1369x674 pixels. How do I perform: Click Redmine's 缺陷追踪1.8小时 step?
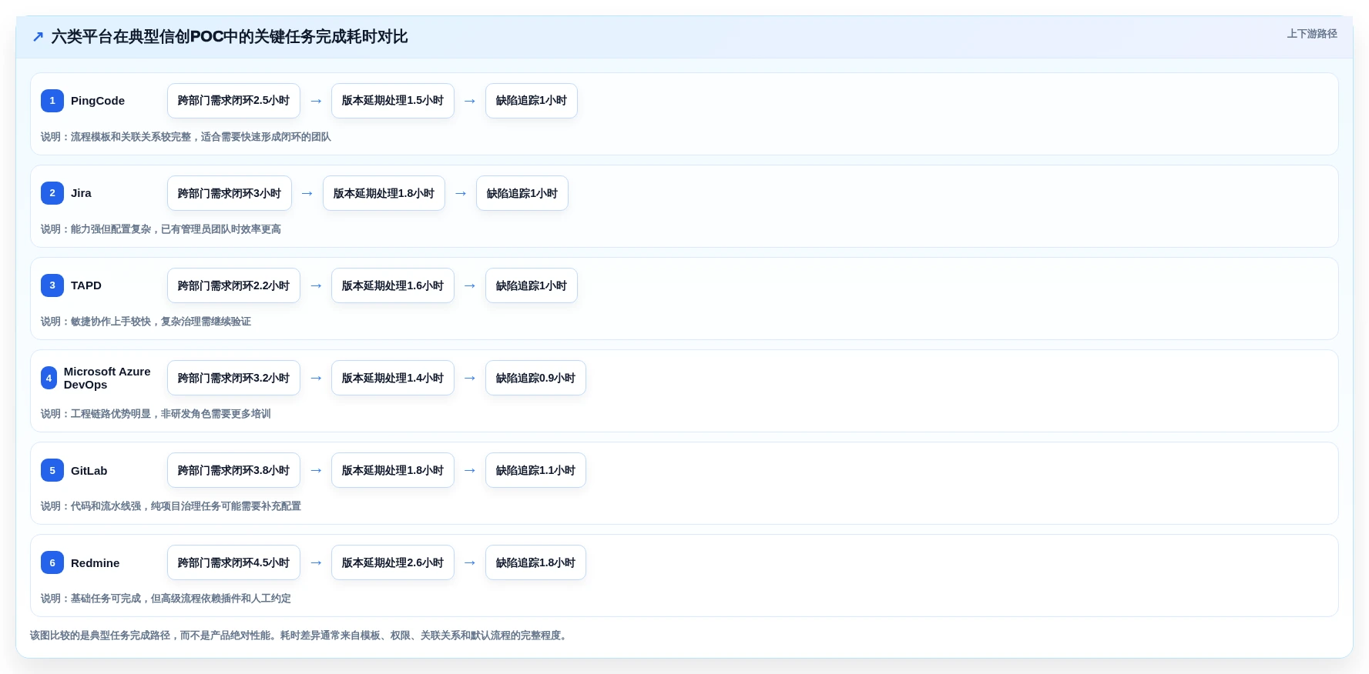535,562
